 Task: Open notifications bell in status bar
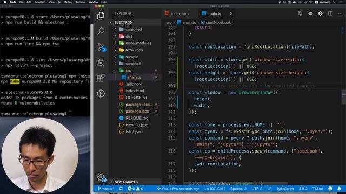point(339,189)
